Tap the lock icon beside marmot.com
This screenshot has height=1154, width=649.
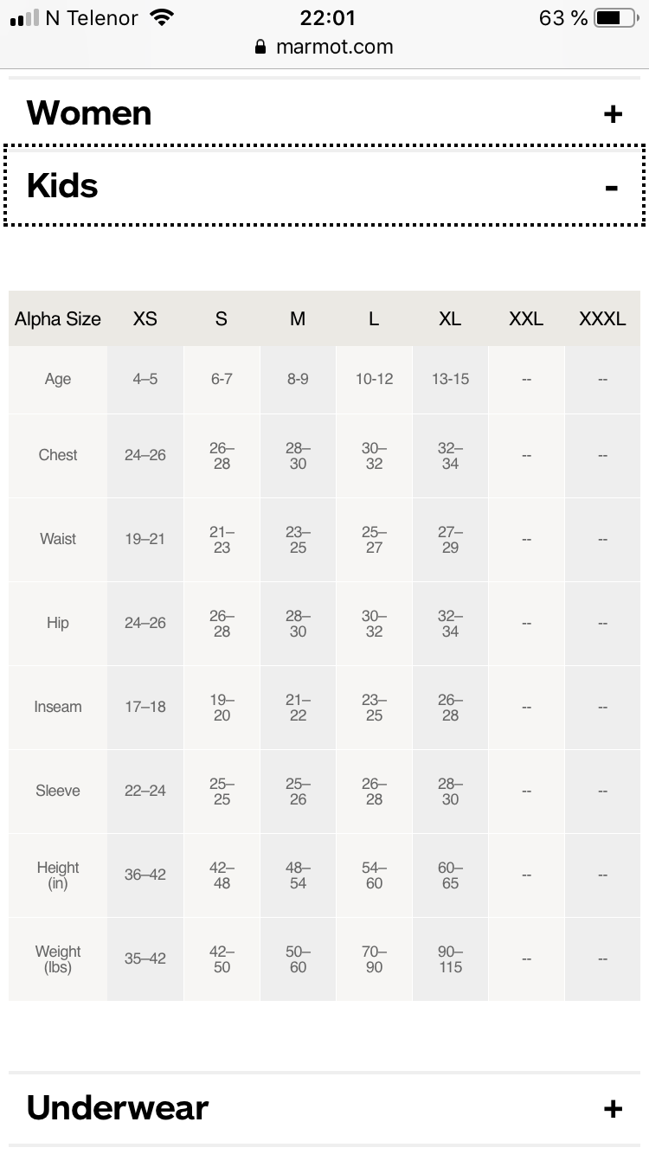pyautogui.click(x=260, y=47)
